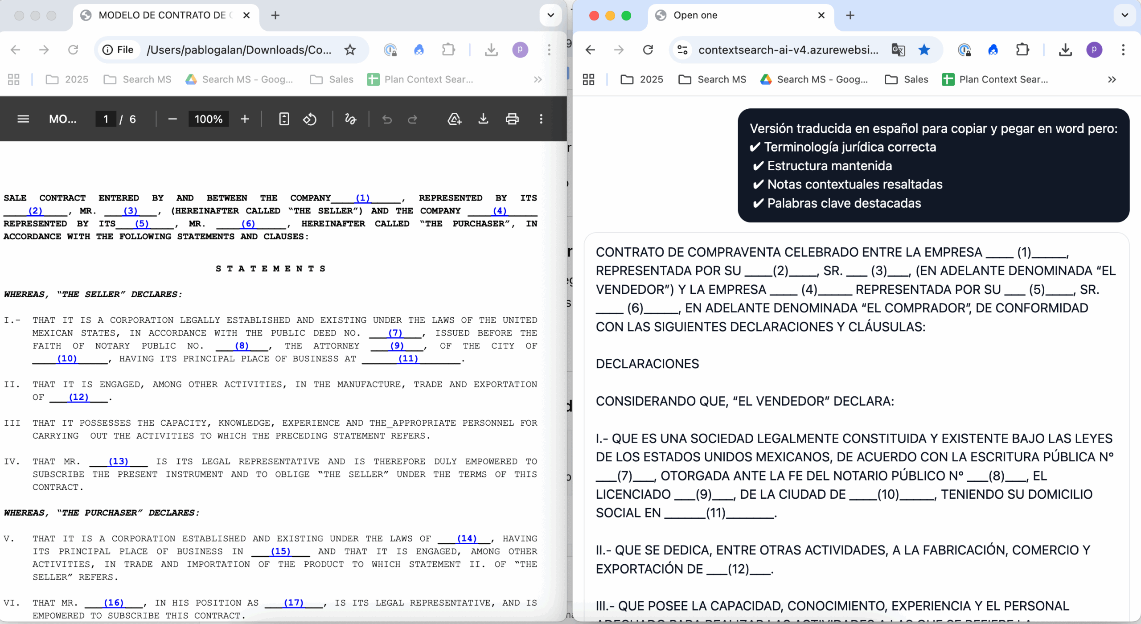The height and width of the screenshot is (624, 1141).
Task: Activate fit-to-page view mode
Action: coord(284,119)
